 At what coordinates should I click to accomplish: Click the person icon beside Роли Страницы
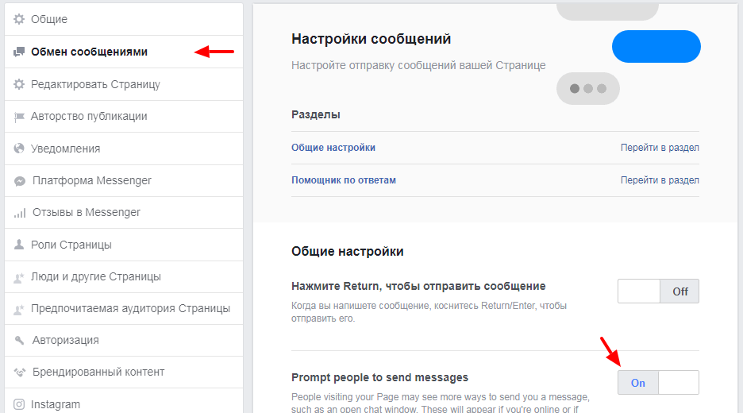pos(19,245)
